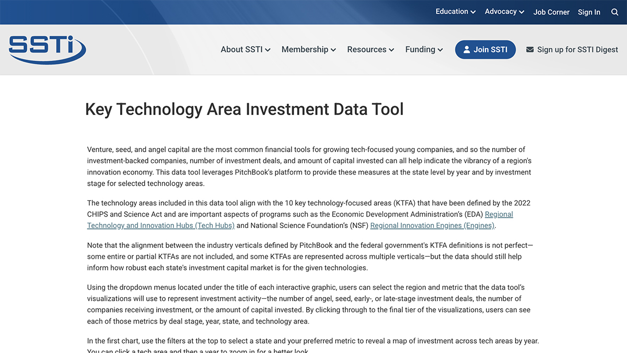Click the person icon in Join SSTI

pos(466,50)
